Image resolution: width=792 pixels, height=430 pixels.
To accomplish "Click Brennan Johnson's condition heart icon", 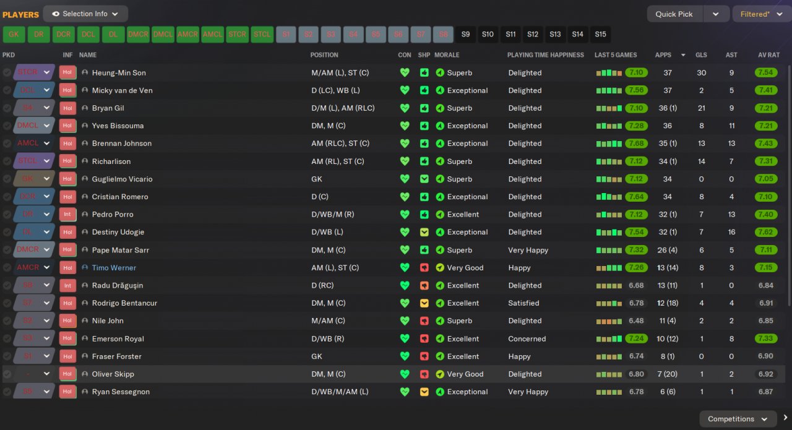I will pos(405,144).
